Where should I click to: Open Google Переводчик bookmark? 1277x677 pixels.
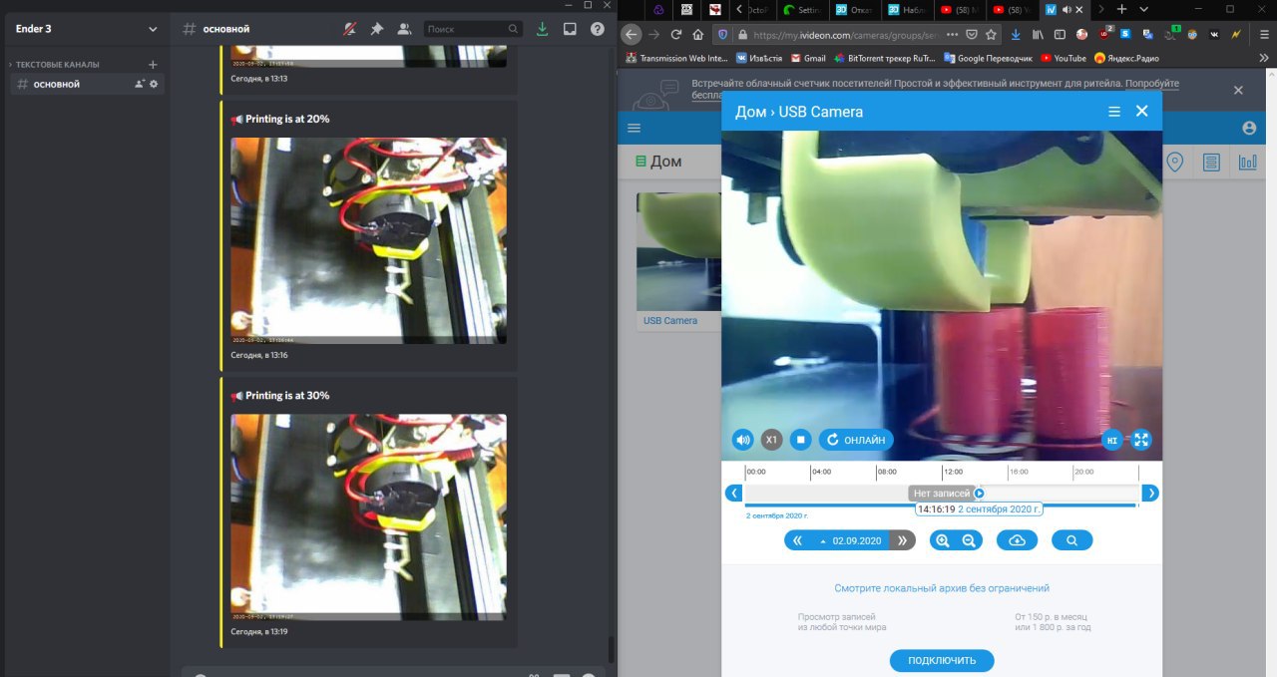pos(989,58)
